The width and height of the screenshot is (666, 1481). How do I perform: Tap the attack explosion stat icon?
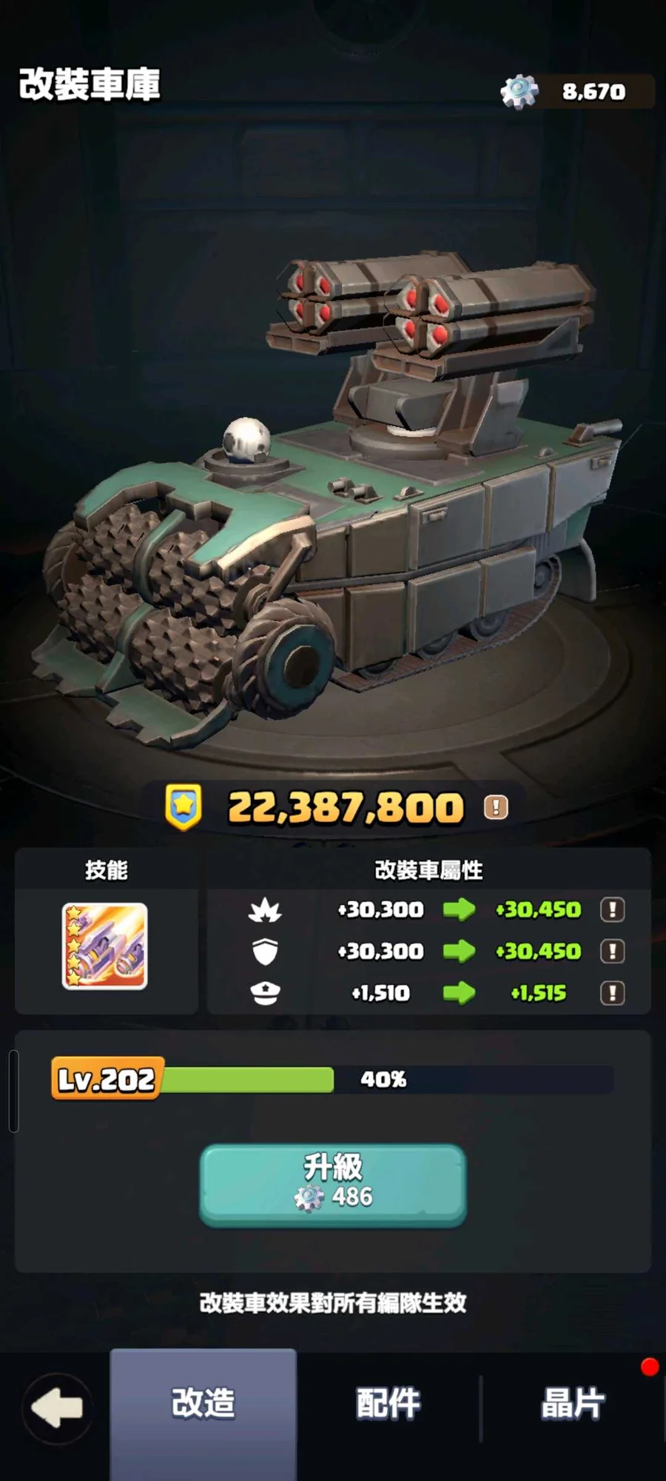(265, 910)
